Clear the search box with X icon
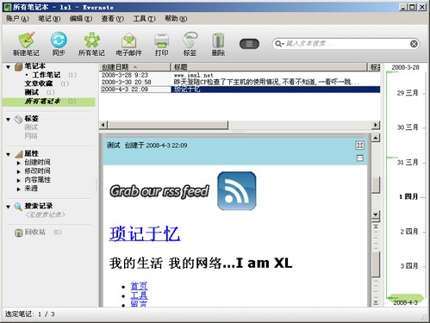Viewport: 430px width, 323px height. point(414,44)
